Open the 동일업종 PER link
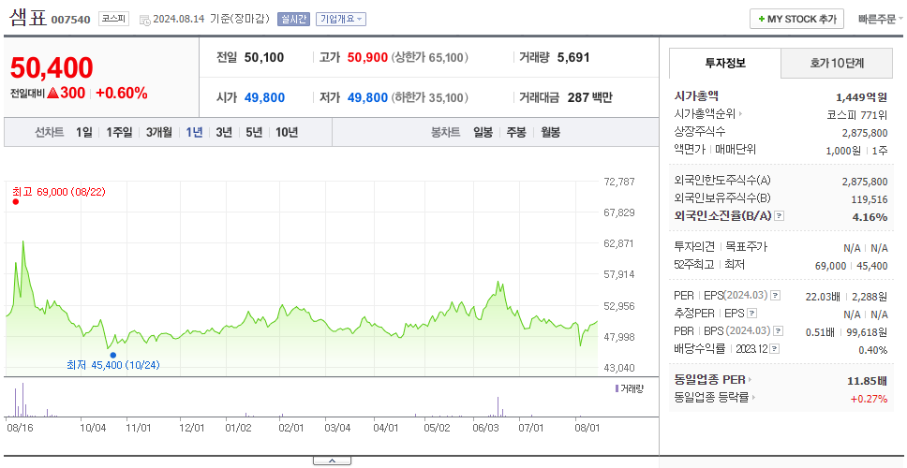The image size is (907, 468). click(713, 380)
